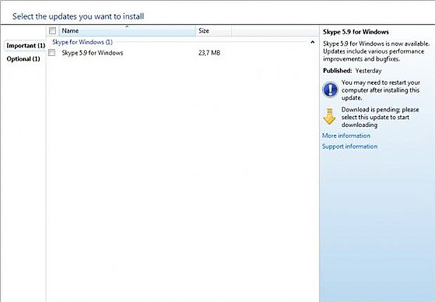Check the Skype 5.9 for Windows checkbox
Viewport: 435px width, 302px height.
click(52, 53)
